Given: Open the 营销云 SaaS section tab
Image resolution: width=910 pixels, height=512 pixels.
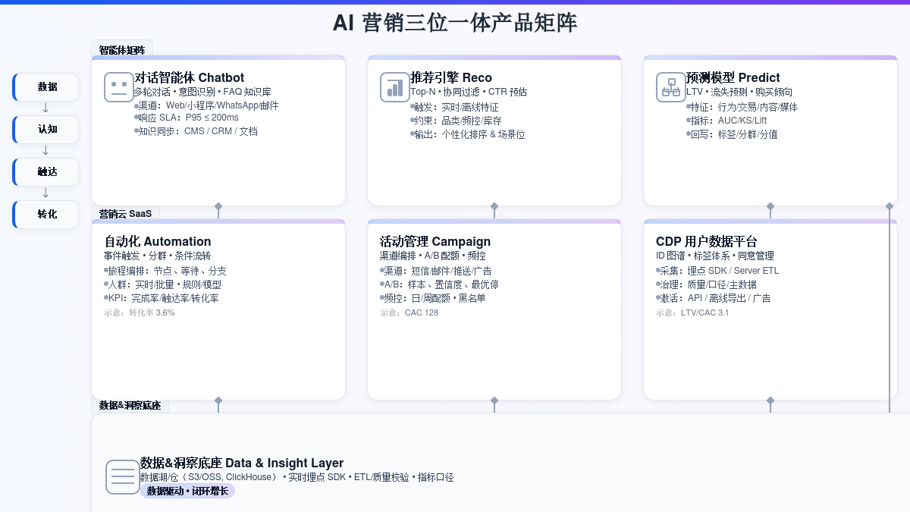Looking at the screenshot, I should [125, 214].
